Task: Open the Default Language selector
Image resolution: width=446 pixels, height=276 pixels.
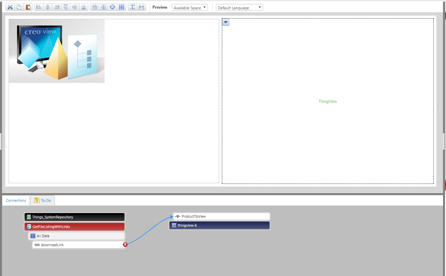Action: pyautogui.click(x=239, y=7)
